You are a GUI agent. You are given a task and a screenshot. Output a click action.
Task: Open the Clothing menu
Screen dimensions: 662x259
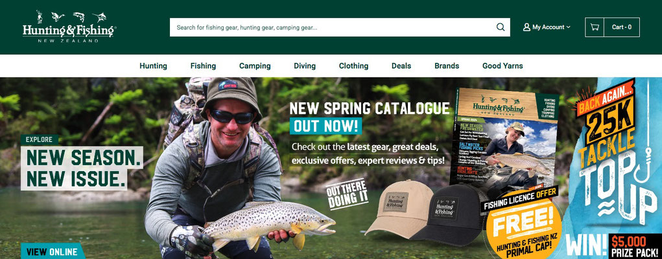(x=354, y=66)
